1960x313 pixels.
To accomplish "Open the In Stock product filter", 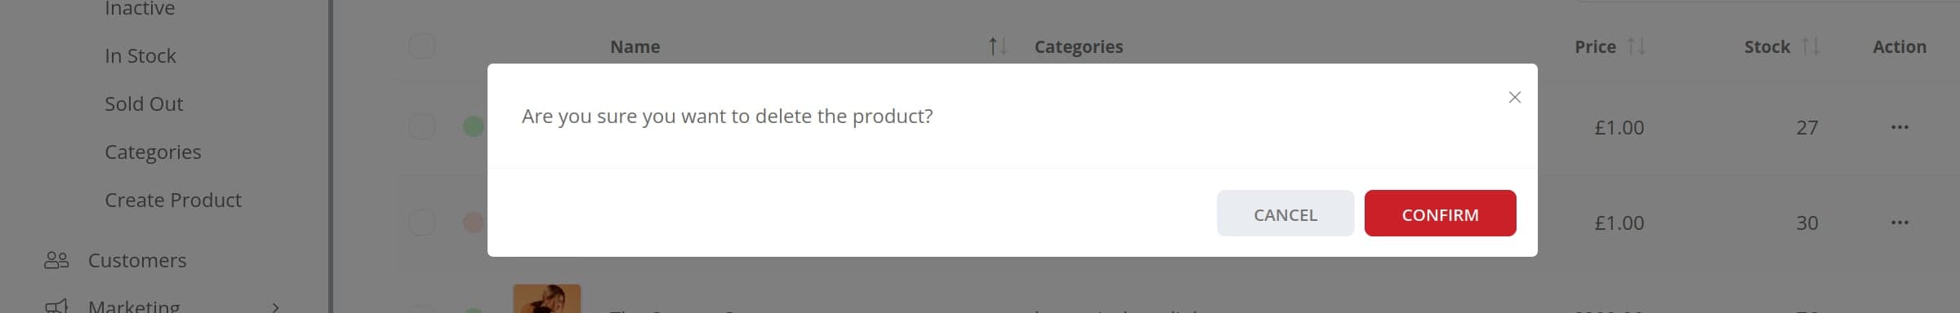I will tap(140, 55).
